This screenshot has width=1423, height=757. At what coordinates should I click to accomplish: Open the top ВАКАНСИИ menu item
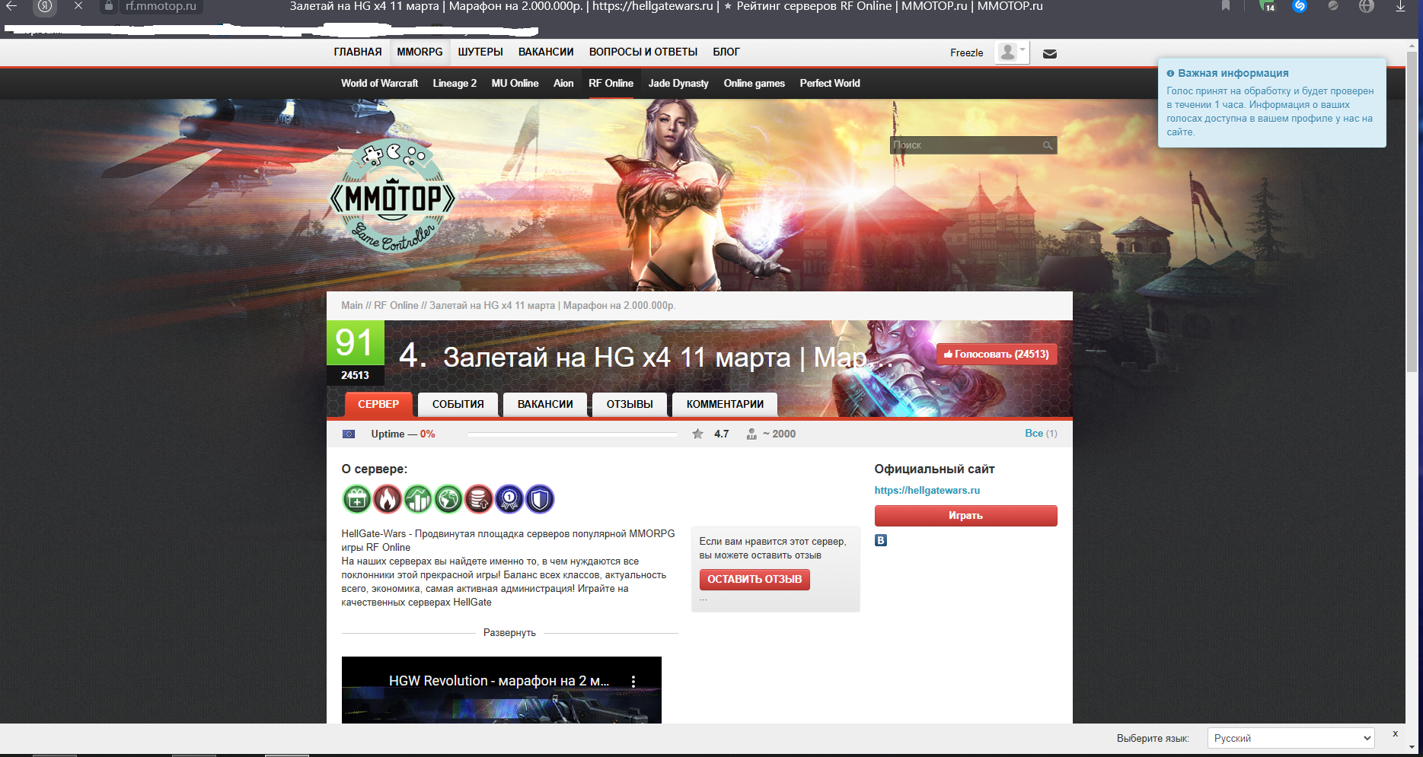[546, 52]
